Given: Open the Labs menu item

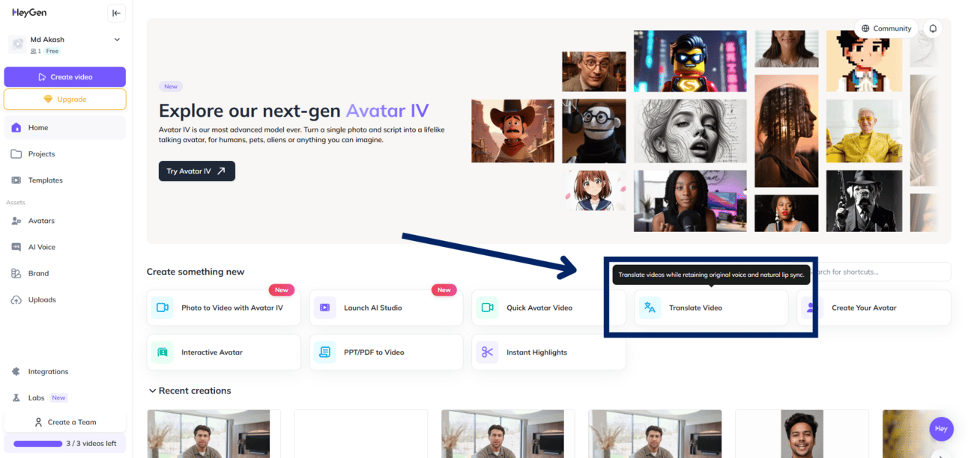Looking at the screenshot, I should [64, 398].
